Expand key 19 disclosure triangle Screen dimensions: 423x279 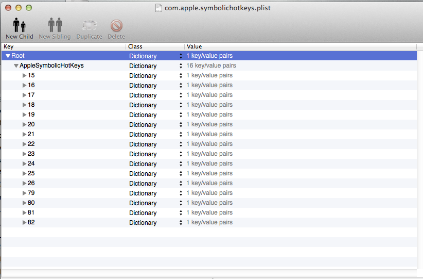[x=24, y=114]
